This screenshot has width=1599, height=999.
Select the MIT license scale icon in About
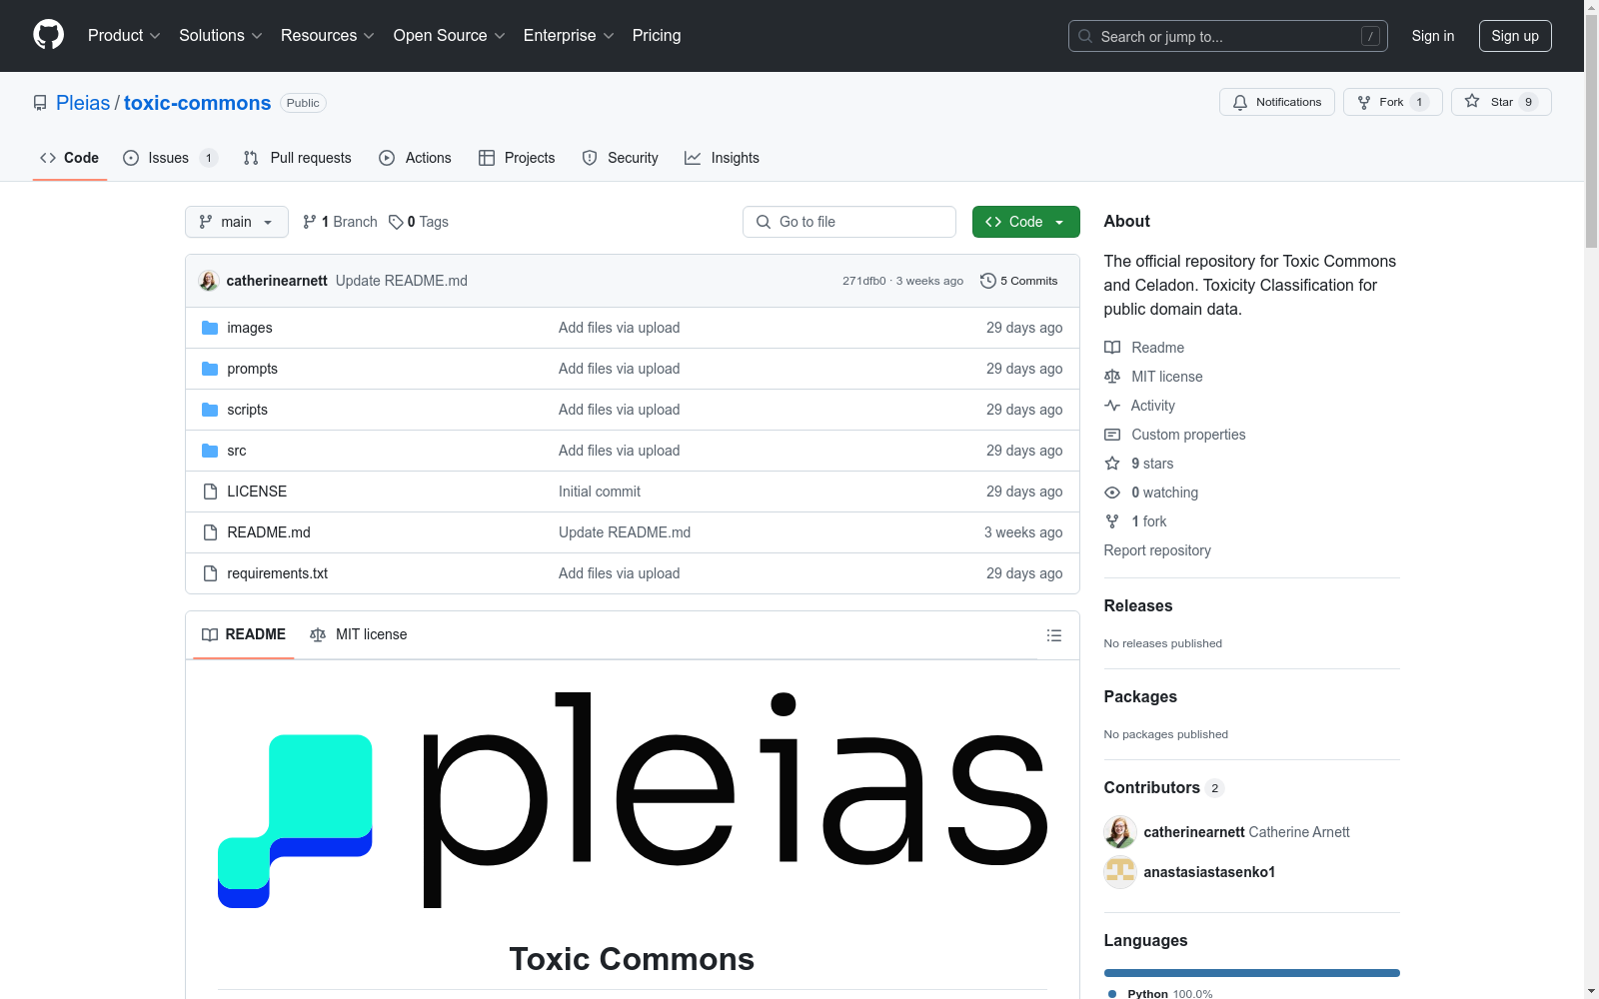[x=1112, y=377]
